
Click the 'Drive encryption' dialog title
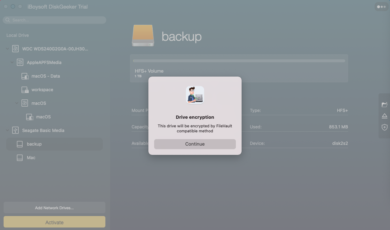pos(195,117)
